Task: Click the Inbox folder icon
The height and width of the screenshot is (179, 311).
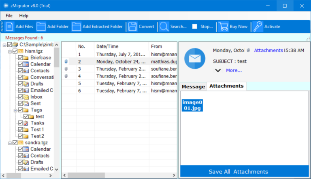Action: [x=26, y=97]
